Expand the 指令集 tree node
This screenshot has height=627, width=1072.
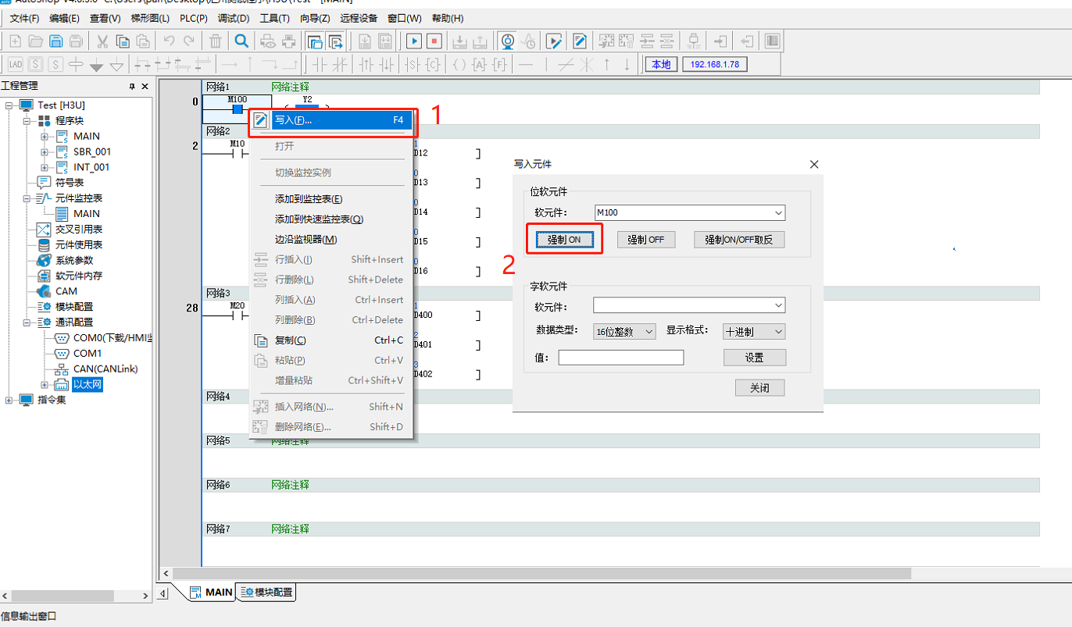[9, 400]
